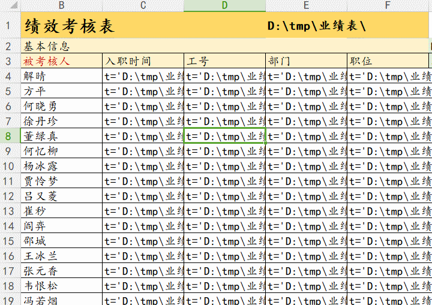Select the name cell 韦恨松

click(x=61, y=285)
